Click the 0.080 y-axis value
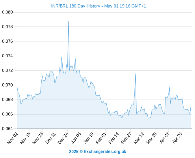The image size is (195, 158). click(7, 12)
